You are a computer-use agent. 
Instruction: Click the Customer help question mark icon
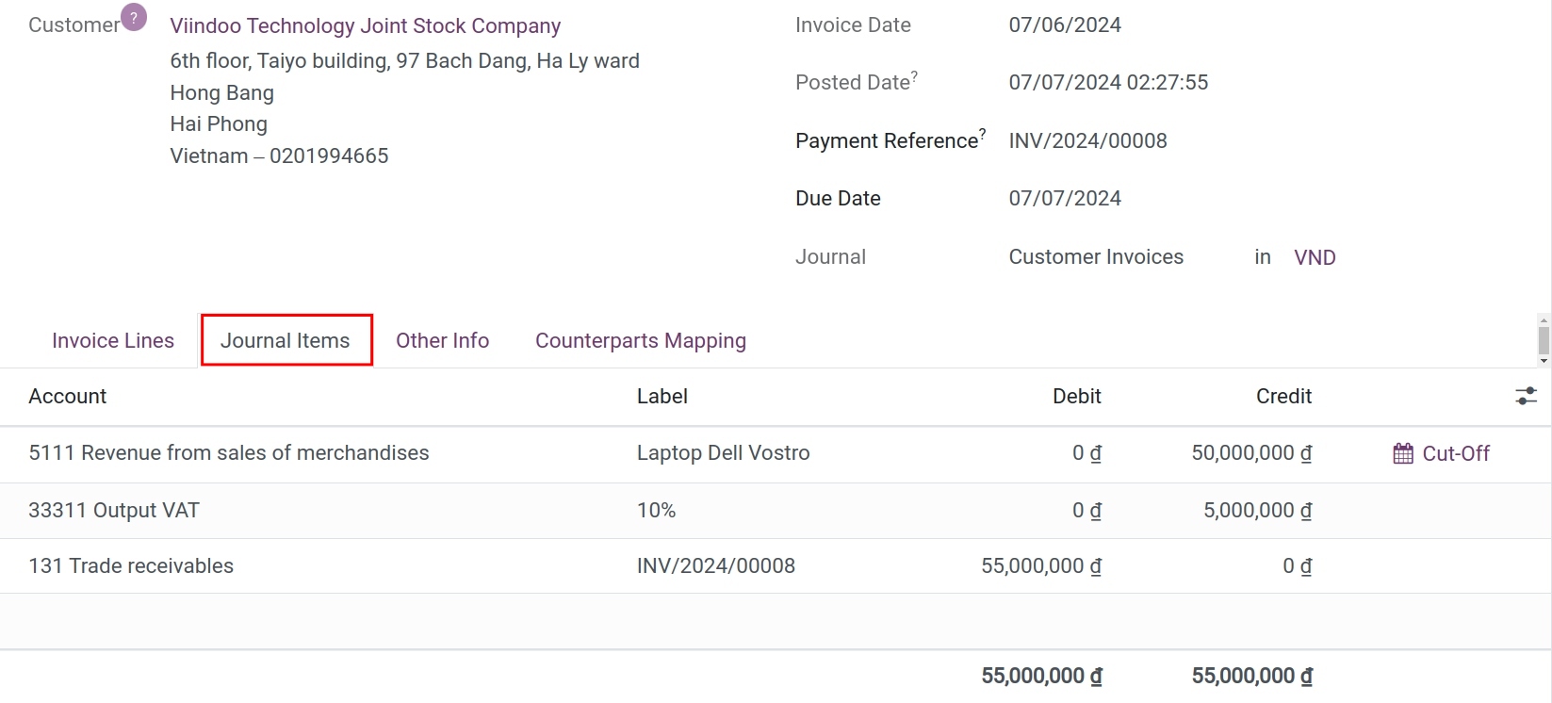(133, 16)
